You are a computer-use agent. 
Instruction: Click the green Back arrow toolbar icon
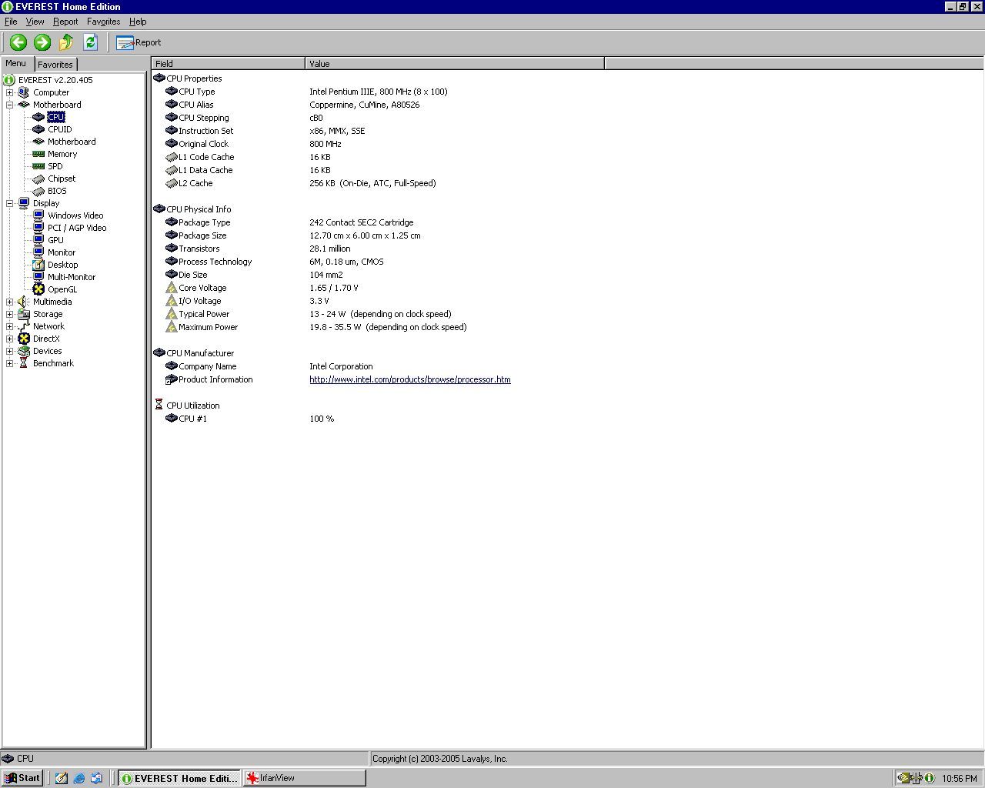18,42
